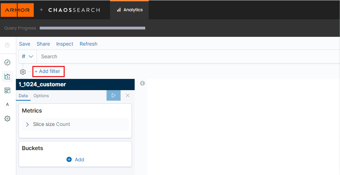Open the saved query # dropdown
The height and width of the screenshot is (175, 340).
[27, 56]
